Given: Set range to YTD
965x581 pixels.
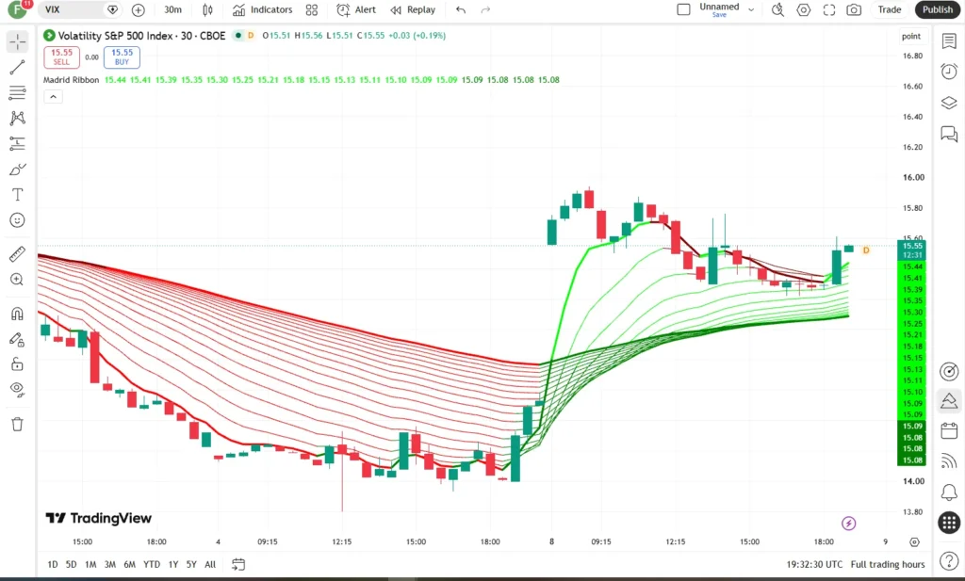Looking at the screenshot, I should (x=152, y=564).
